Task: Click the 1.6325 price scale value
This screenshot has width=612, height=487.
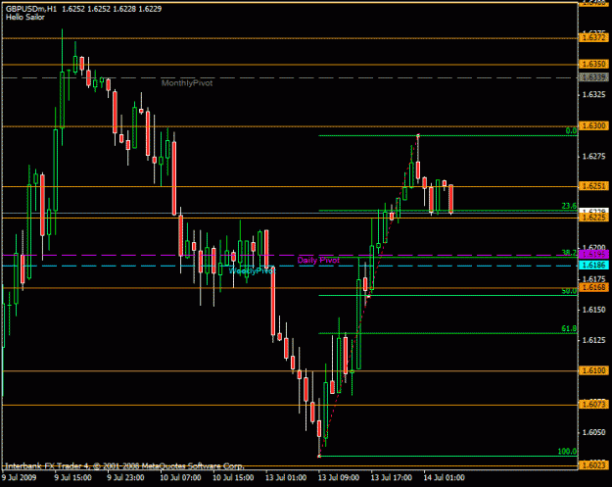Action: pos(594,94)
